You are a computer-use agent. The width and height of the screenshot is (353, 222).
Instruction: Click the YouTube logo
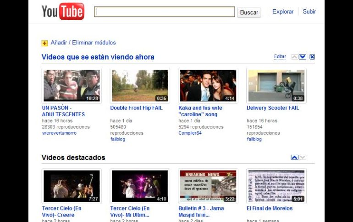(x=63, y=11)
